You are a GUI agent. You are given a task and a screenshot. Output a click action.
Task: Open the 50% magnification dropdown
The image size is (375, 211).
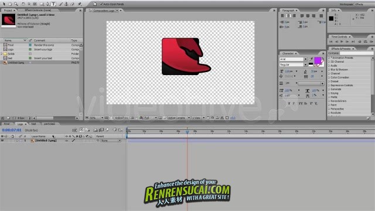click(x=97, y=118)
